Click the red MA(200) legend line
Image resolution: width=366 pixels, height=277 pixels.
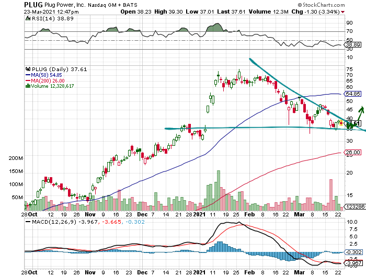coord(28,80)
